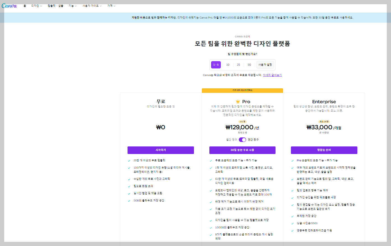Click the 무제한 저장 공간 feature
The width and height of the screenshot is (391, 246).
[x=307, y=216]
